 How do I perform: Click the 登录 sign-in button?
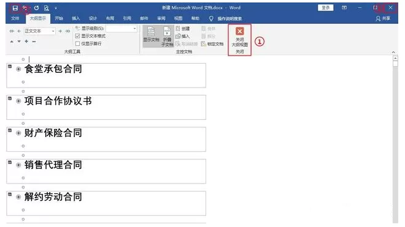(x=326, y=8)
